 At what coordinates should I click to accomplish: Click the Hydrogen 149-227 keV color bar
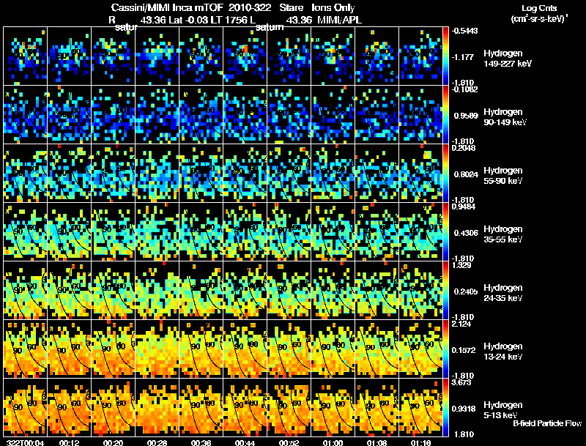click(x=445, y=56)
